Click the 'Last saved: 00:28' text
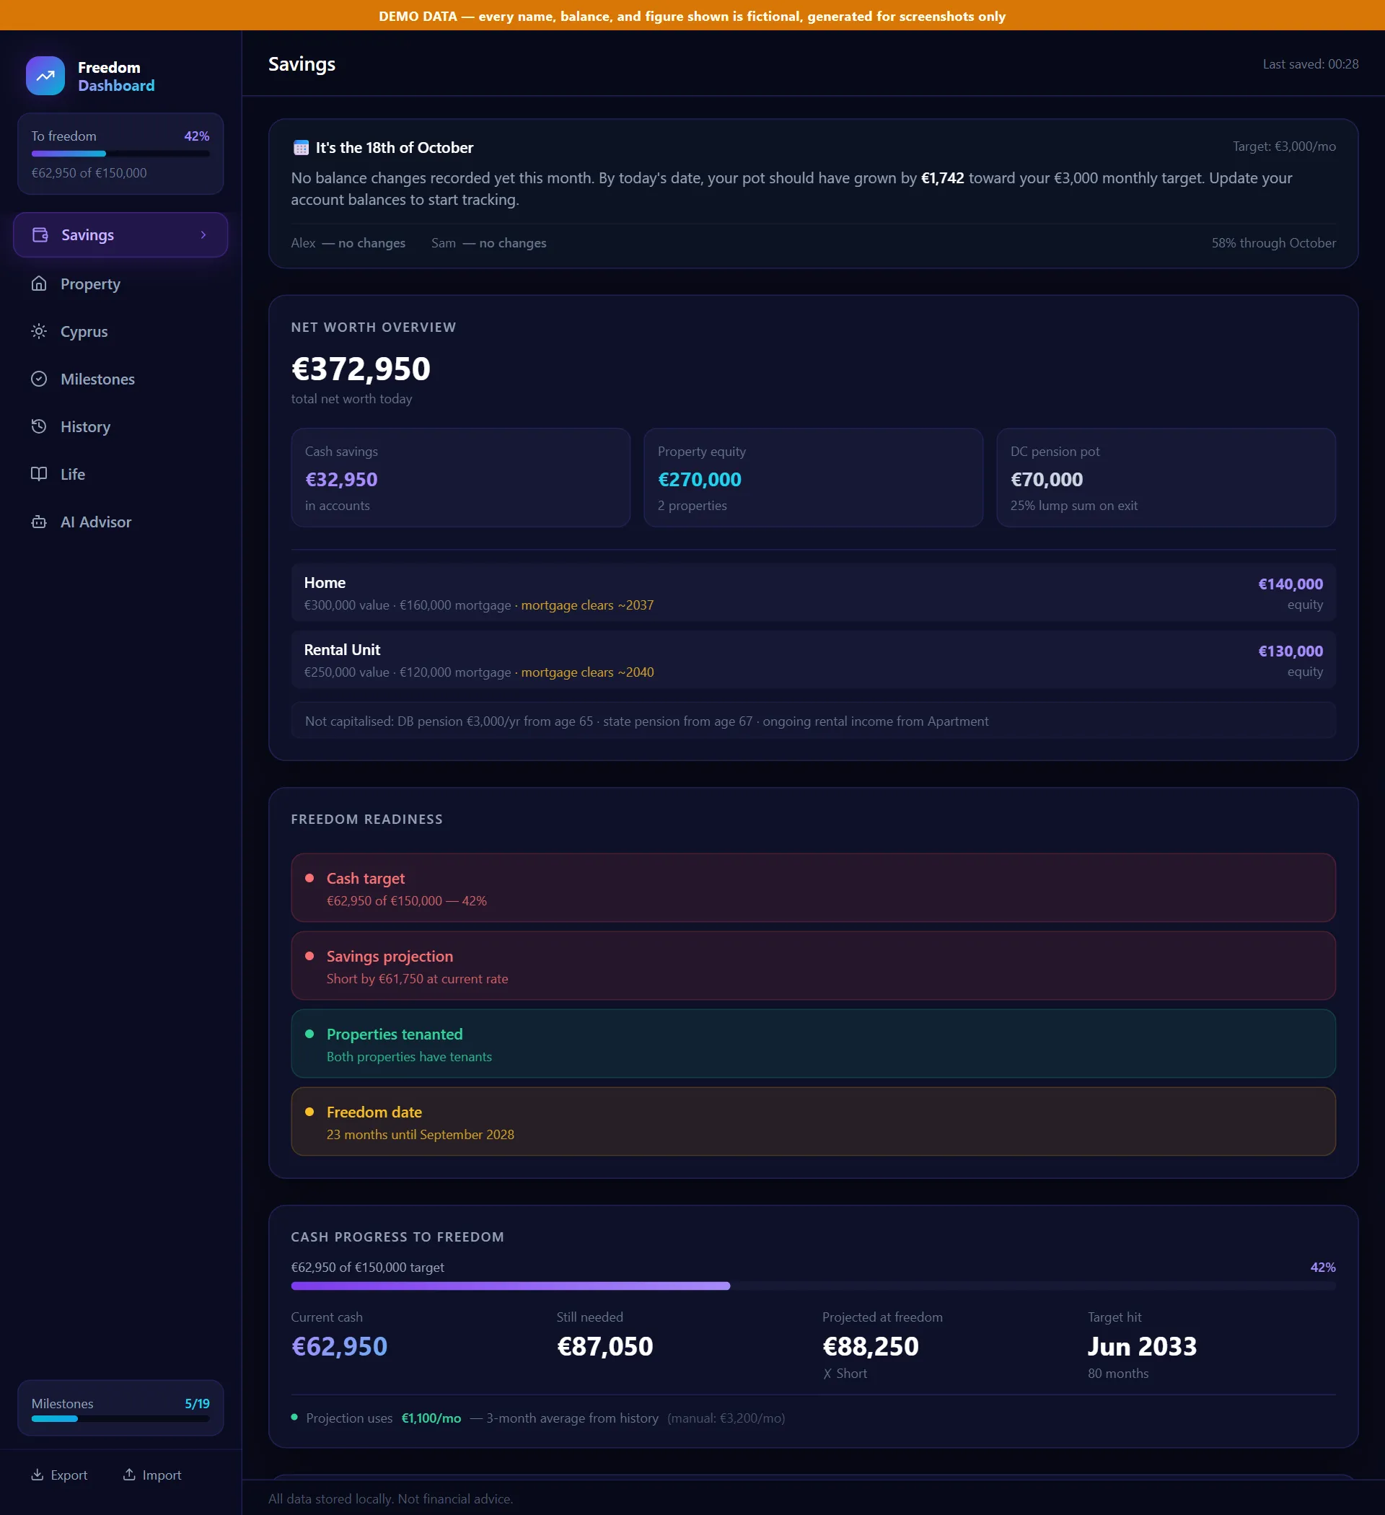 (1310, 64)
